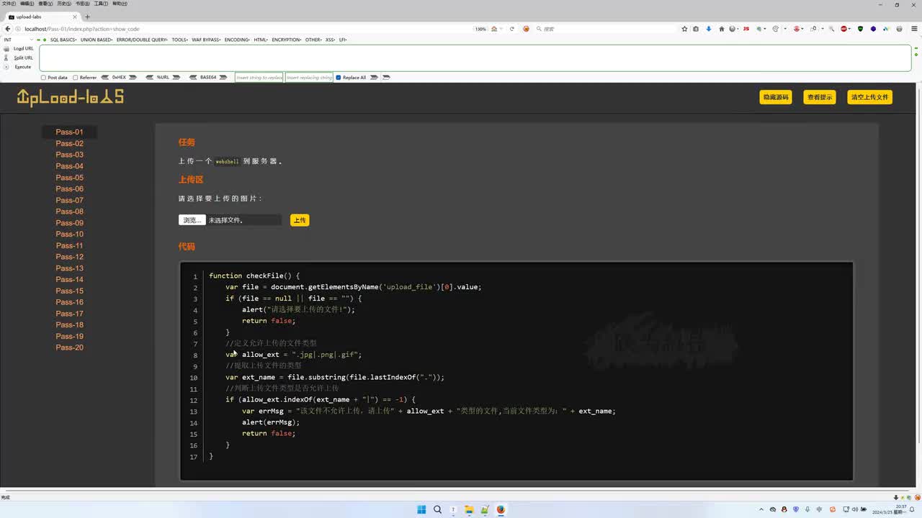Open the 文件 menu in menu bar

(x=8, y=4)
